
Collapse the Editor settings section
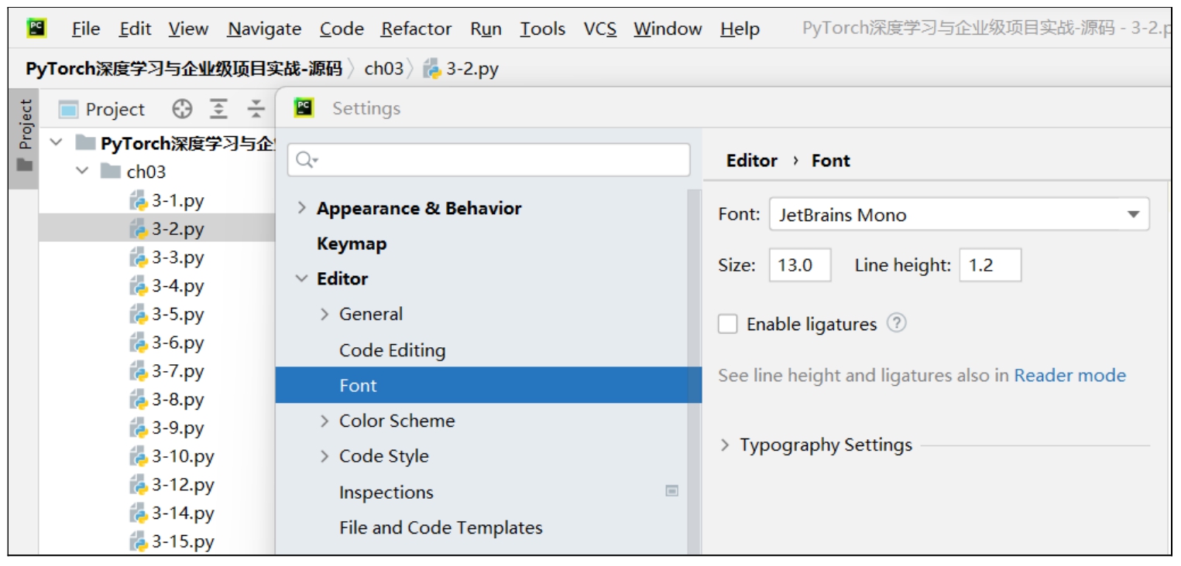pos(302,278)
